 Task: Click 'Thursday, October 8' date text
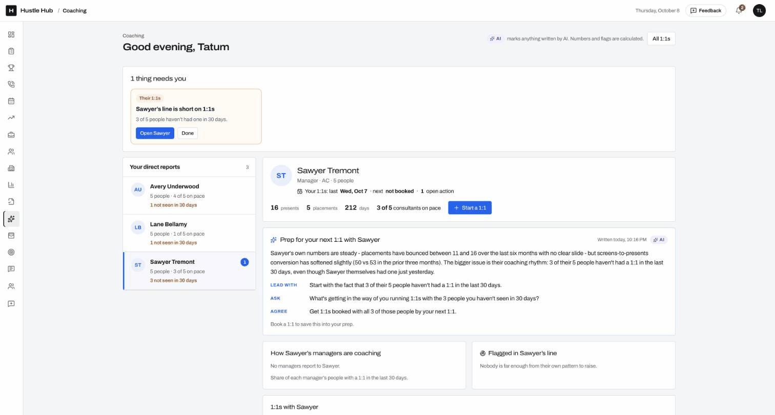click(657, 11)
